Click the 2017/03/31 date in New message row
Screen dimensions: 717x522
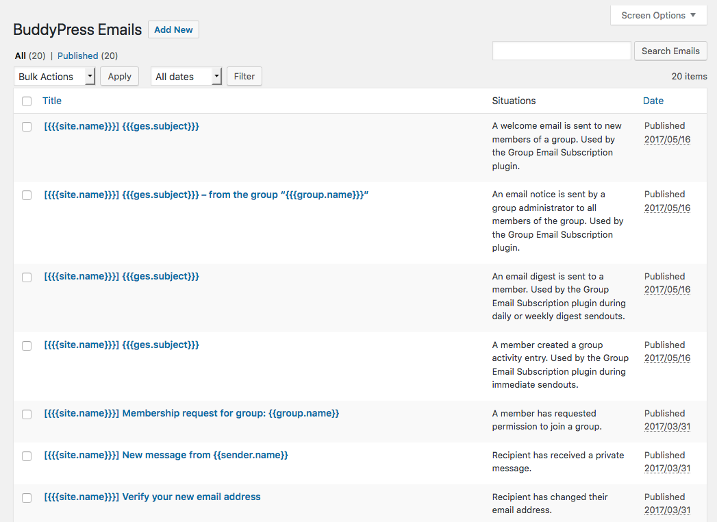(x=667, y=469)
